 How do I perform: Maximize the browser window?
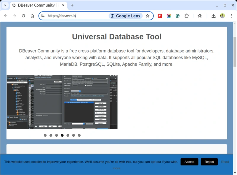pos(225,5)
